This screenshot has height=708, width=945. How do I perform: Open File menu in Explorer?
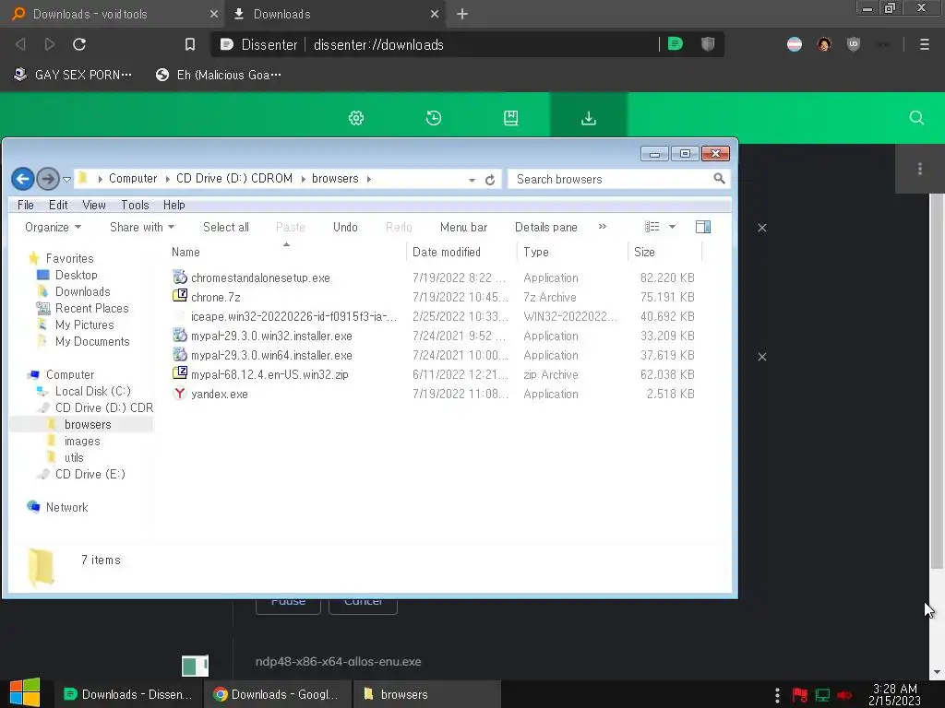(25, 205)
